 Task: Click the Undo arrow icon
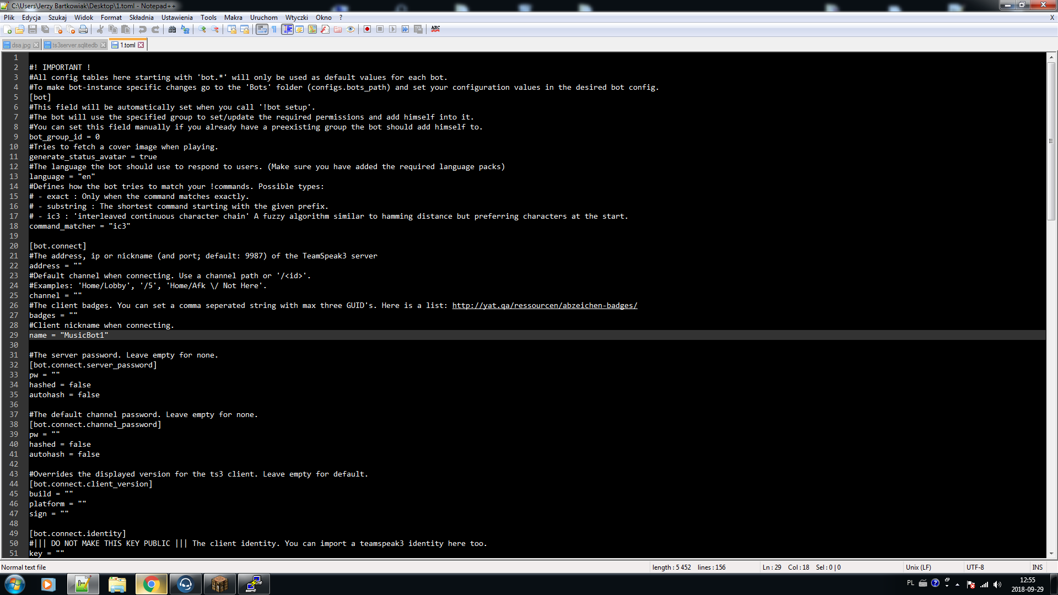coord(142,29)
